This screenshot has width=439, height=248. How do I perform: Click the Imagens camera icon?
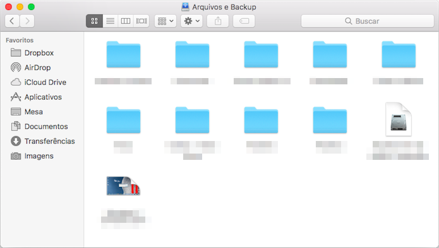16,156
